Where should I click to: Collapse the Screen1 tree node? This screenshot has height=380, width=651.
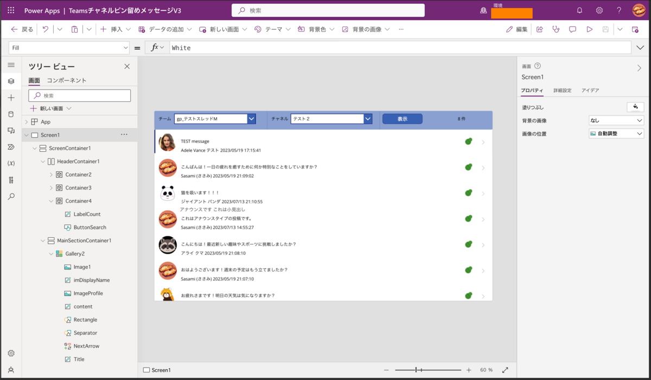pyautogui.click(x=25, y=135)
